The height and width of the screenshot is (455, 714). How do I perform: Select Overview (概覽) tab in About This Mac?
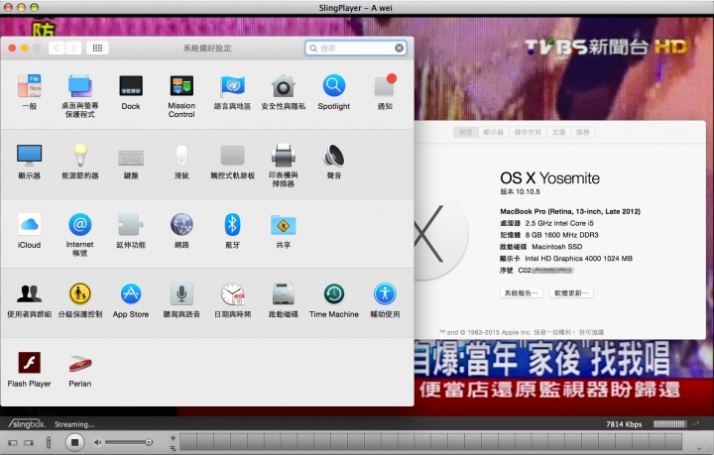(x=465, y=132)
